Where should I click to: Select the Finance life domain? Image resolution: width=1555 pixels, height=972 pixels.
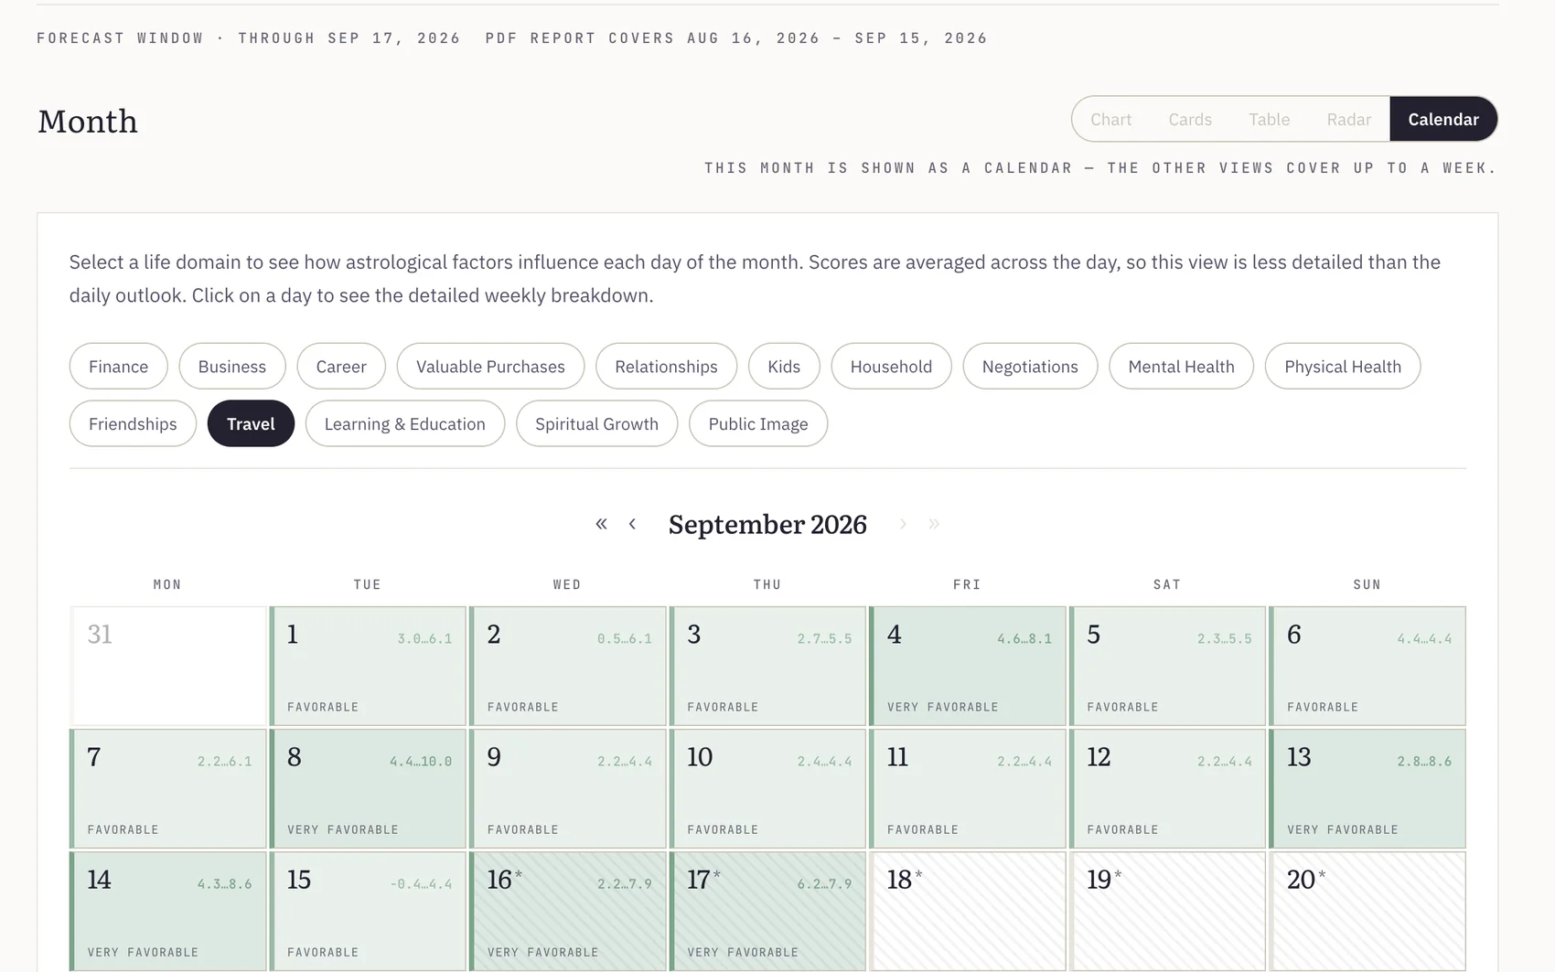[x=118, y=366]
